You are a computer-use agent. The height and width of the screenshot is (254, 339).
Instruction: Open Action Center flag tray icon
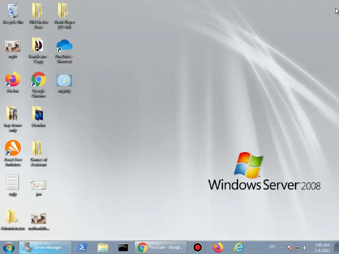[x=289, y=248]
